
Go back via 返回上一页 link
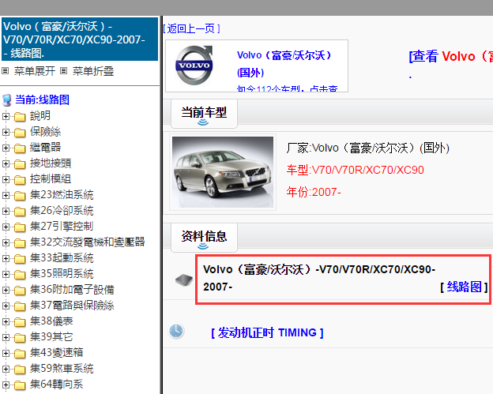click(x=191, y=28)
